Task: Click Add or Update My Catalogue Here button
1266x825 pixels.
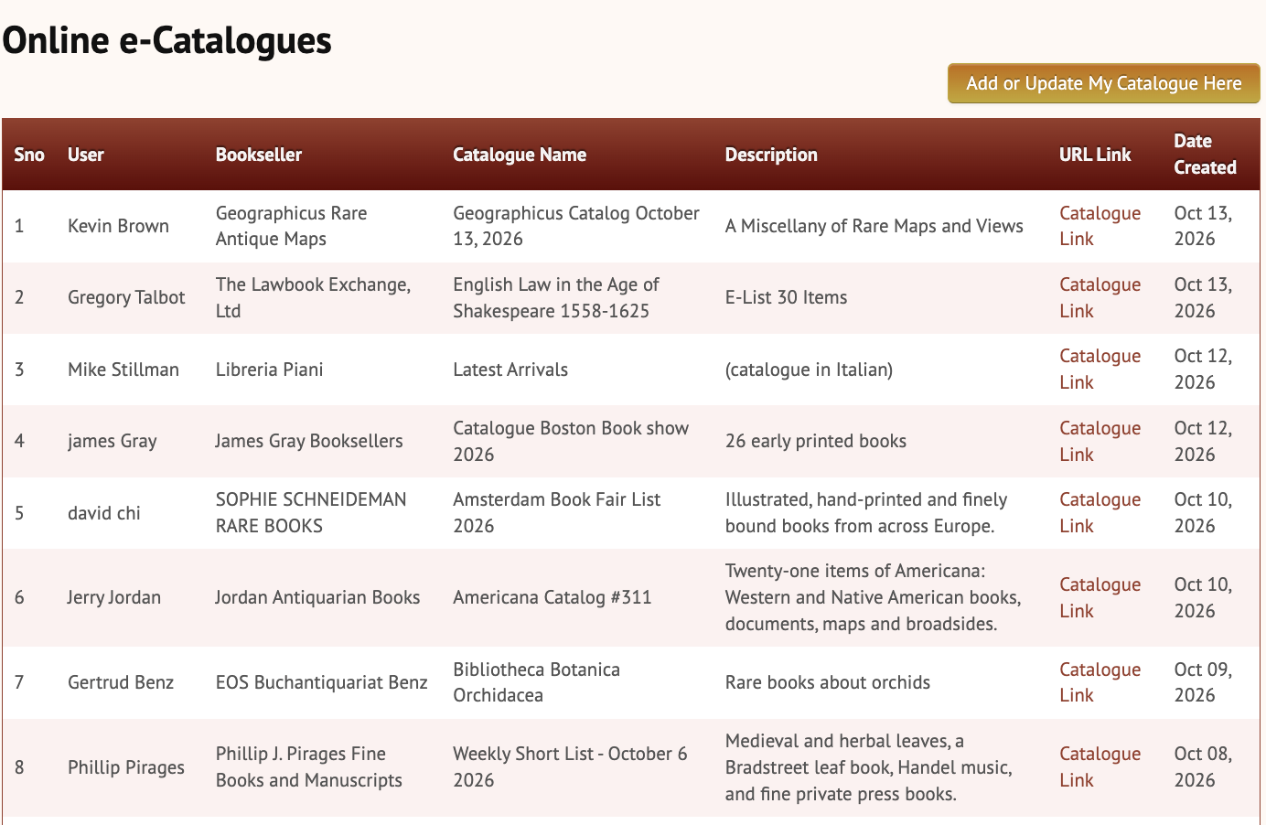Action: pyautogui.click(x=1103, y=83)
